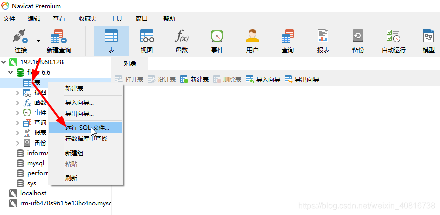Select the sys database

pos(32,183)
